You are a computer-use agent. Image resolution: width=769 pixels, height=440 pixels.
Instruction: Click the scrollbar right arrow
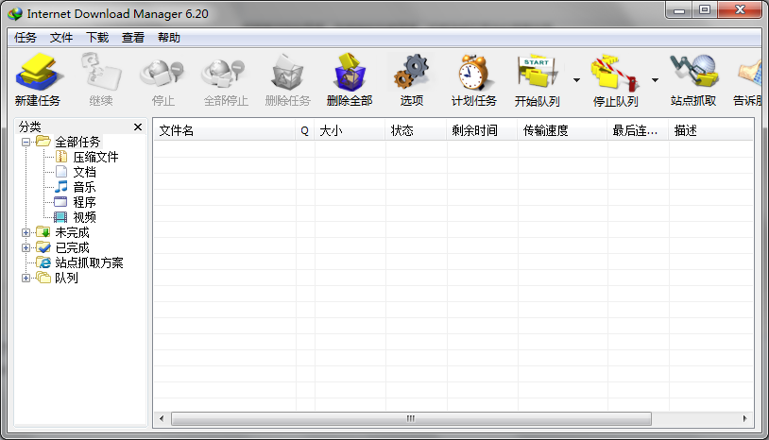(x=745, y=419)
